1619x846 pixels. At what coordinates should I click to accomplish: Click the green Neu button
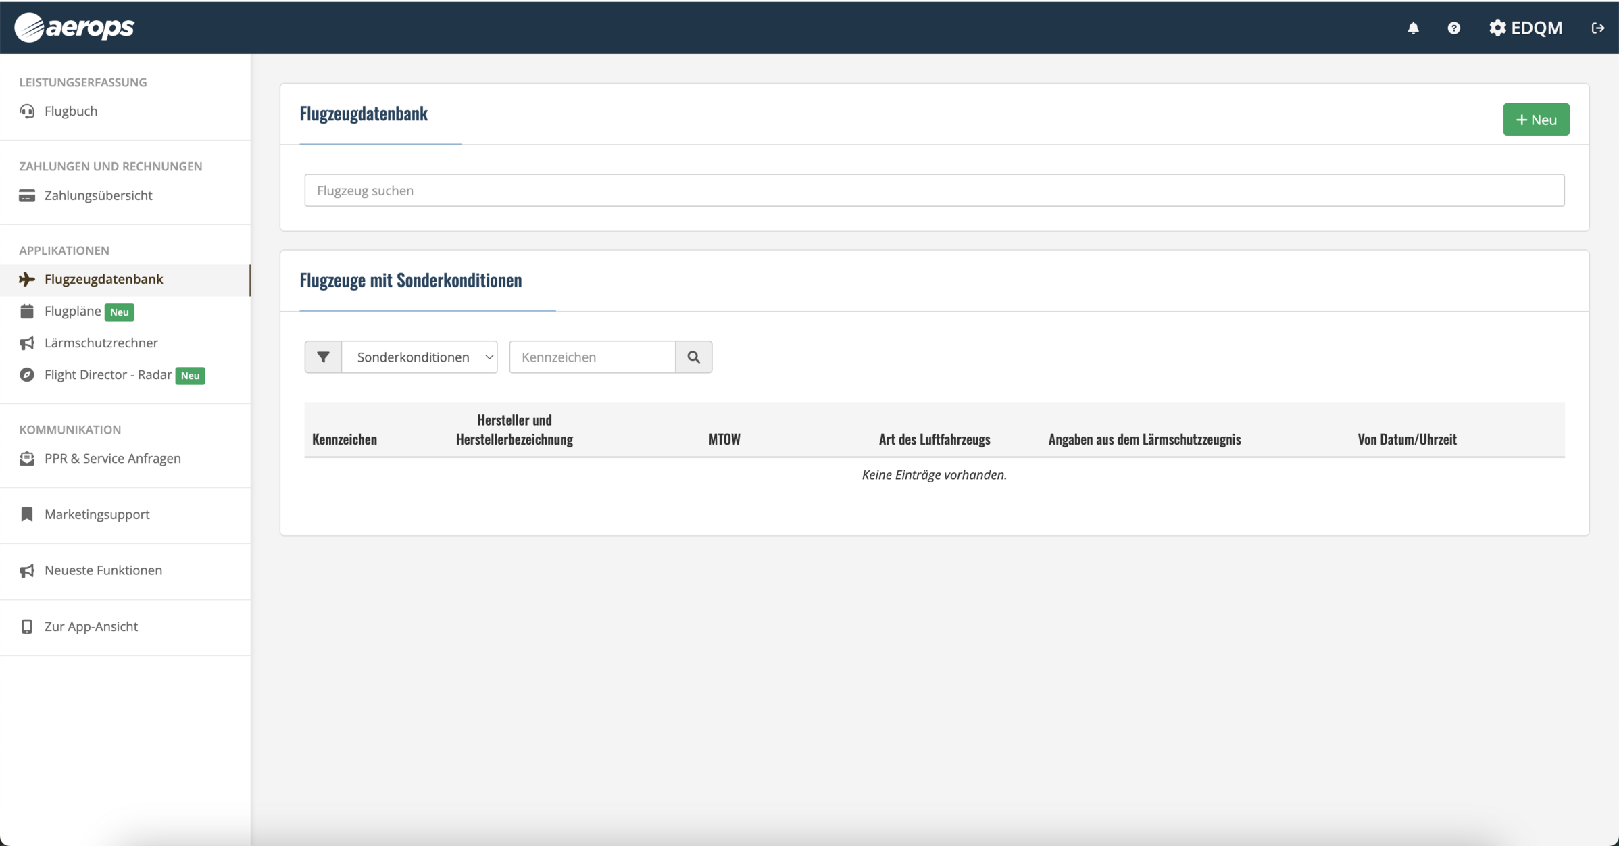[x=1536, y=120]
